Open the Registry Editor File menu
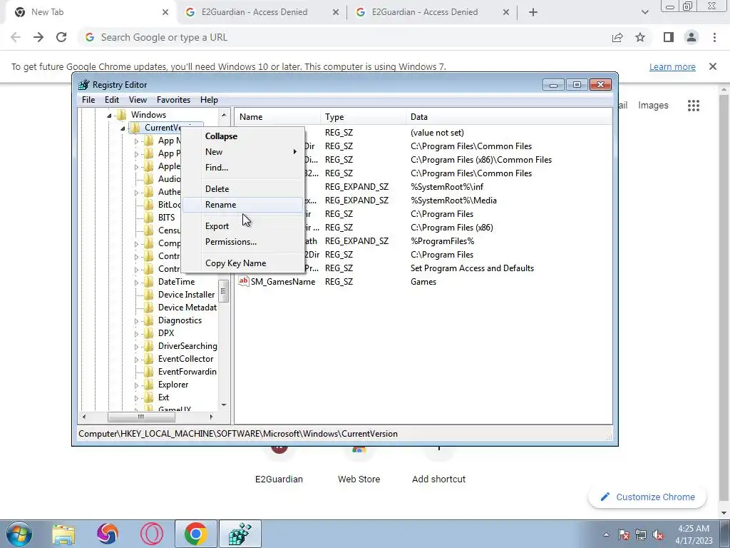 pos(88,100)
